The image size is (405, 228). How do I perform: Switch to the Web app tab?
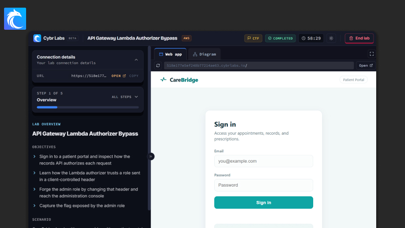pyautogui.click(x=171, y=54)
